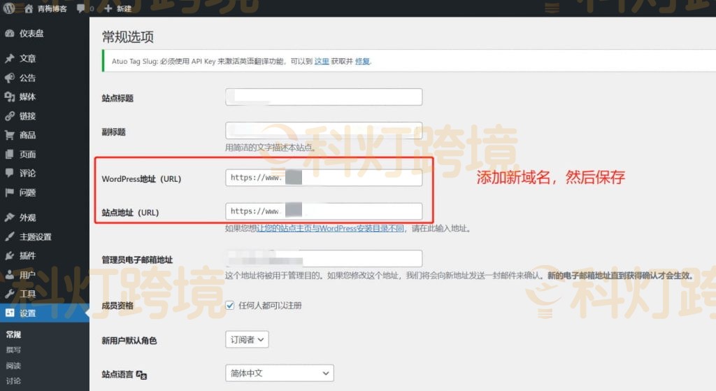The width and height of the screenshot is (716, 391).
Task: Click the 站点标题 text field
Action: pos(324,97)
